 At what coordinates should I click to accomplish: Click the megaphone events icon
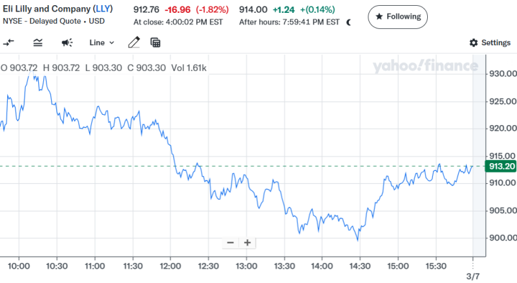(x=67, y=43)
